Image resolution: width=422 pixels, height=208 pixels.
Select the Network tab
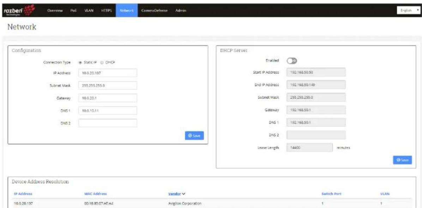126,11
